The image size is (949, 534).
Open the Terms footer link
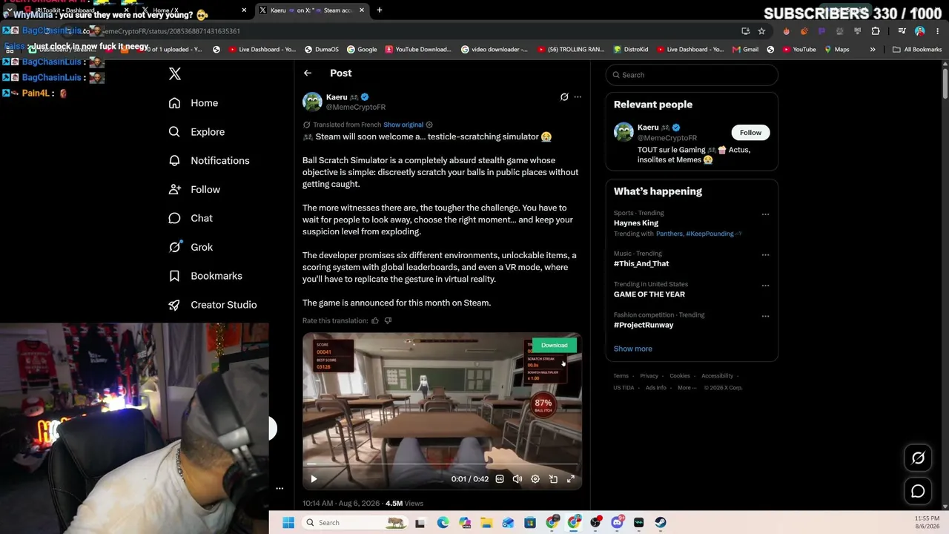click(621, 376)
